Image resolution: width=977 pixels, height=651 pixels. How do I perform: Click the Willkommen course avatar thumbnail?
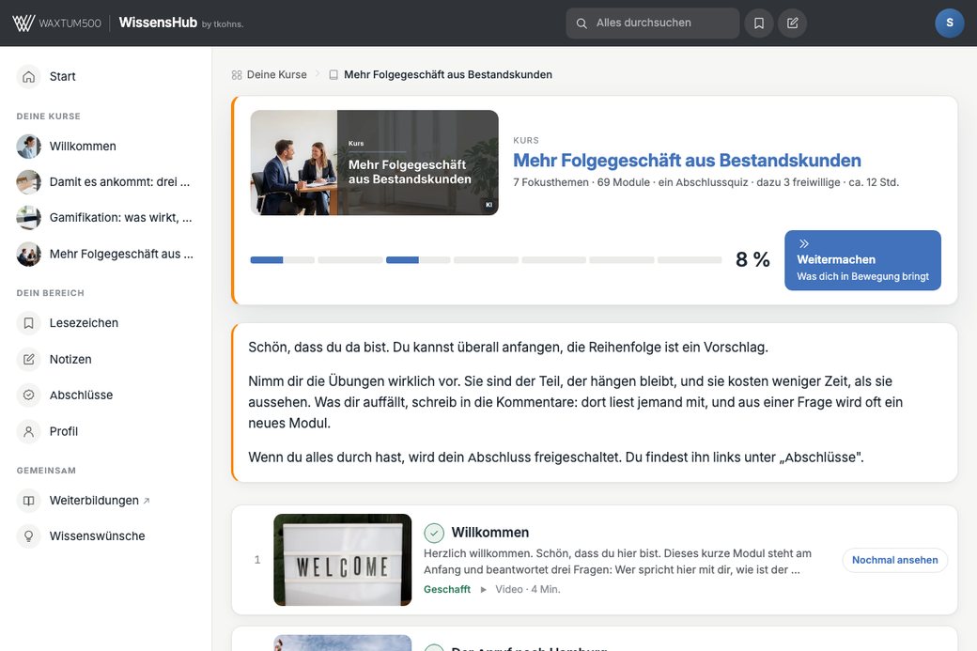(29, 147)
